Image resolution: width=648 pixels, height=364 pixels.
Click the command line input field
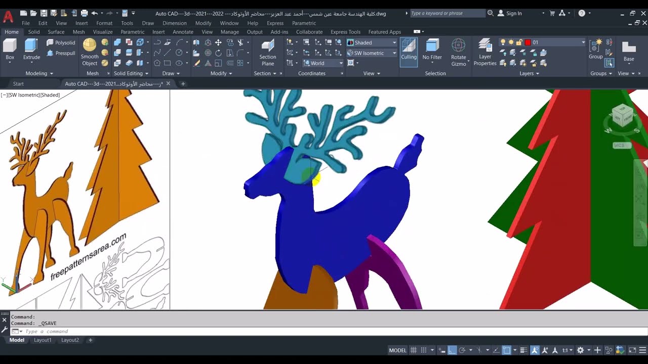334,332
